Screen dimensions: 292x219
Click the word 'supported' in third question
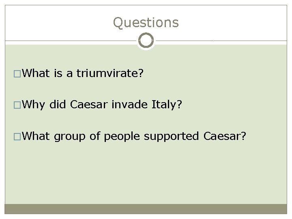click(171, 137)
